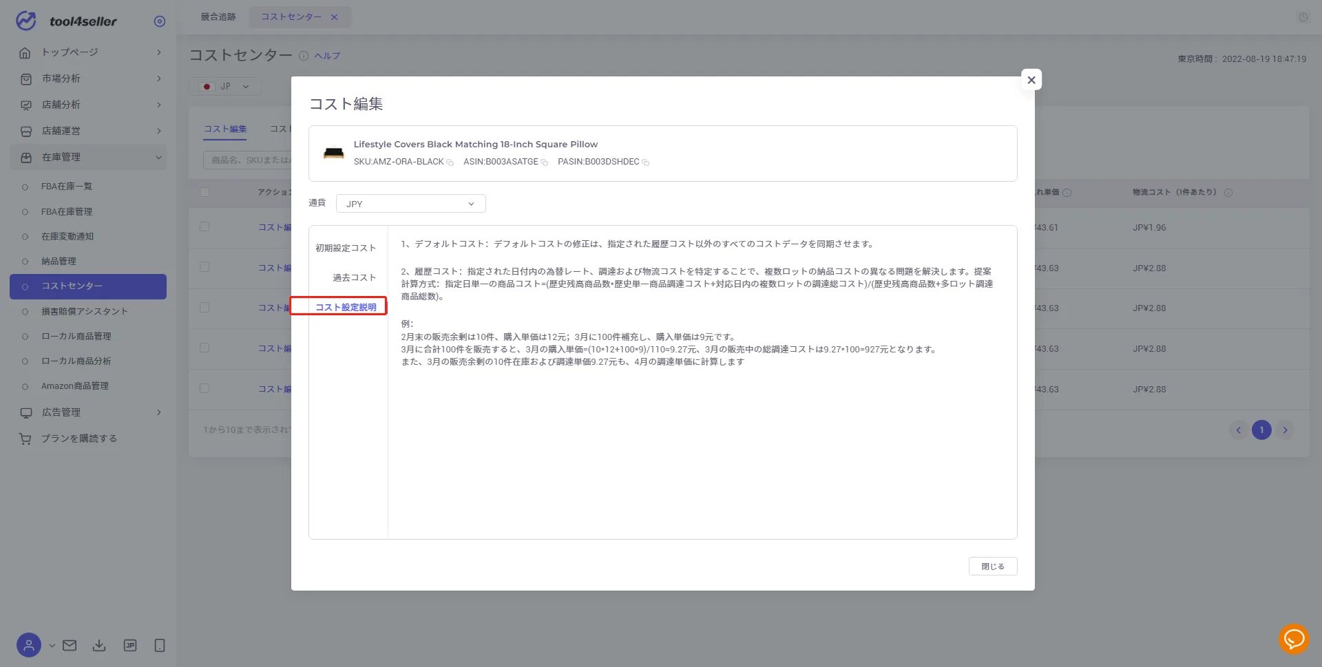Click the JP language icon in bottom bar
This screenshot has width=1322, height=667.
(x=129, y=646)
